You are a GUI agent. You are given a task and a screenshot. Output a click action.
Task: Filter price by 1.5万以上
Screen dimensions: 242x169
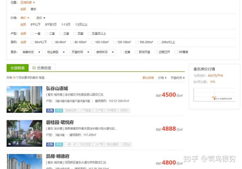(81, 25)
